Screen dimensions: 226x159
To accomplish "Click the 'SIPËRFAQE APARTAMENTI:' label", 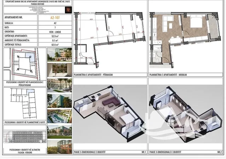I will point(16,36).
